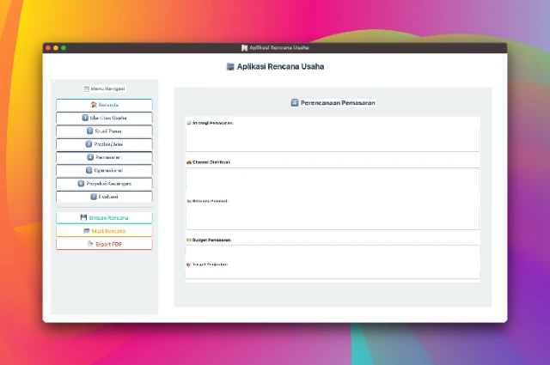
Task: Click the folder icon on Muat Rencana
Action: [x=86, y=231]
